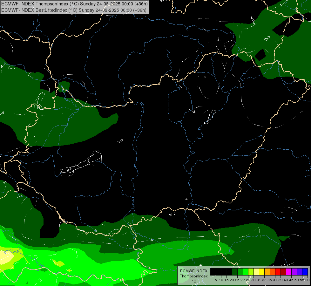Click the pure yellow 31–33 legend swatch

point(262,272)
